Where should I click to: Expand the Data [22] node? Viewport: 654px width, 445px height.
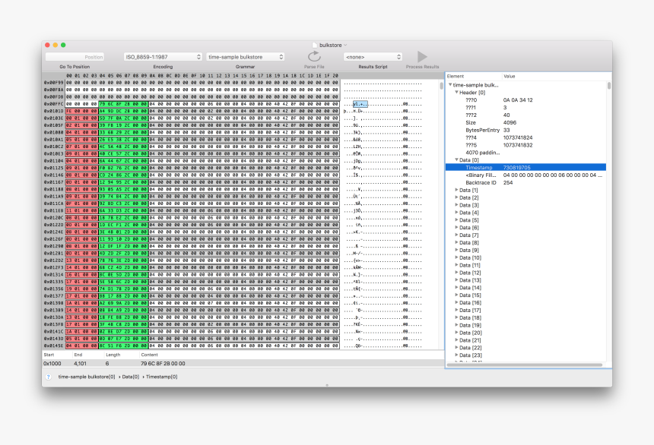tap(457, 348)
